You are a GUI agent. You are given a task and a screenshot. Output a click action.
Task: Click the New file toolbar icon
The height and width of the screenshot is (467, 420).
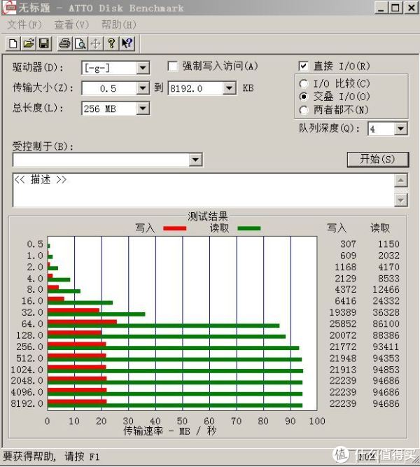(x=13, y=44)
